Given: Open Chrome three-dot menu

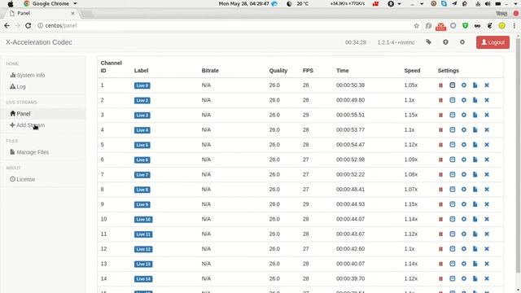Looking at the screenshot, I should pyautogui.click(x=514, y=25).
